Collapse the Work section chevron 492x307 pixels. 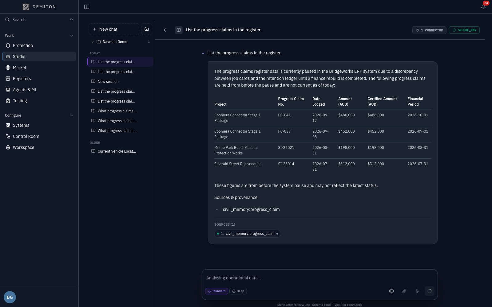[x=72, y=36]
